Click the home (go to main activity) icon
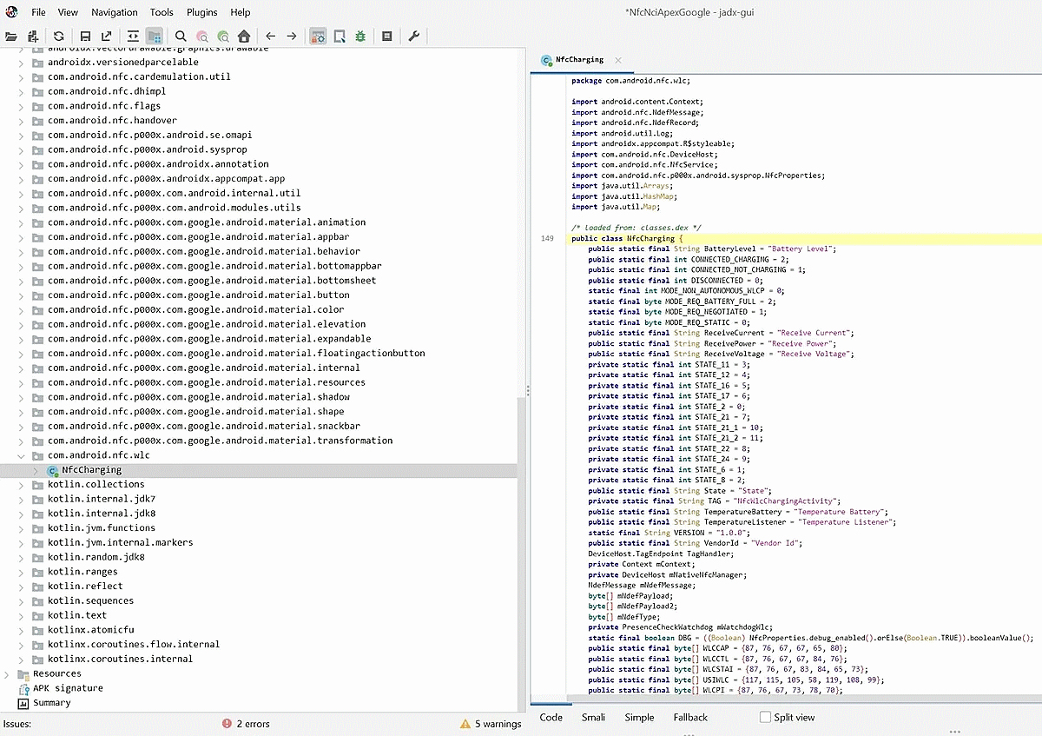 click(x=244, y=36)
